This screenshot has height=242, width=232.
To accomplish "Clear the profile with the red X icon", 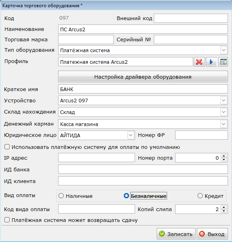I will coord(199,62).
